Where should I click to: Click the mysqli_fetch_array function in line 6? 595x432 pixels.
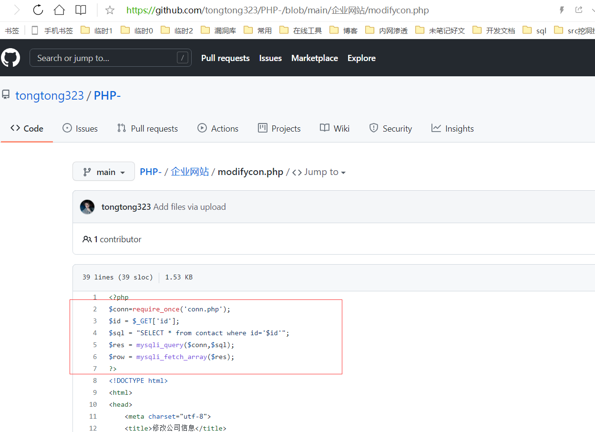coord(172,357)
